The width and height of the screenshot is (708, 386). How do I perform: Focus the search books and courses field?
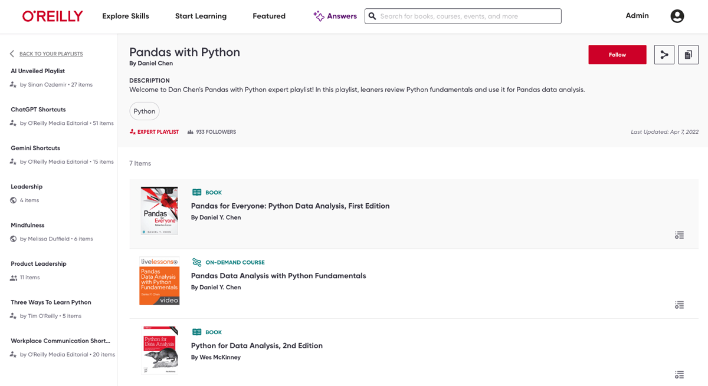463,16
